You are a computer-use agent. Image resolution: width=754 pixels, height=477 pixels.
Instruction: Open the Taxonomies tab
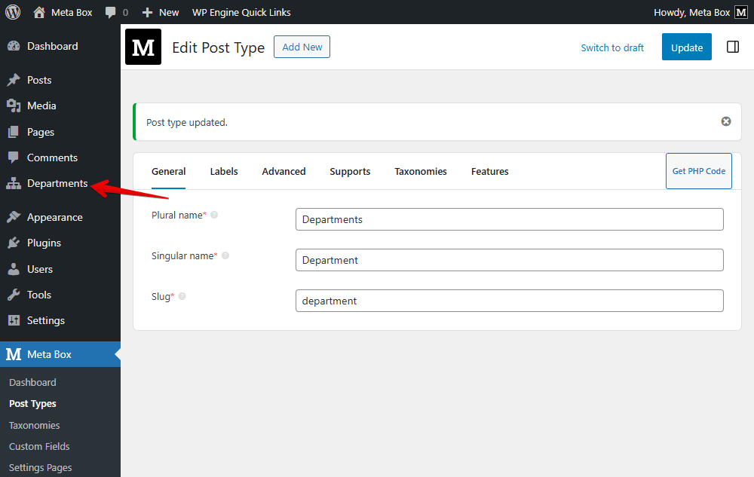pos(421,172)
